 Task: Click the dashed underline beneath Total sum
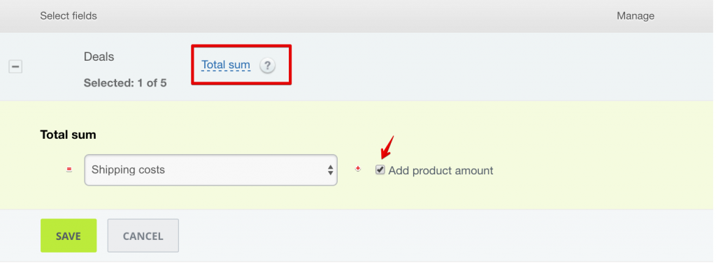click(226, 70)
